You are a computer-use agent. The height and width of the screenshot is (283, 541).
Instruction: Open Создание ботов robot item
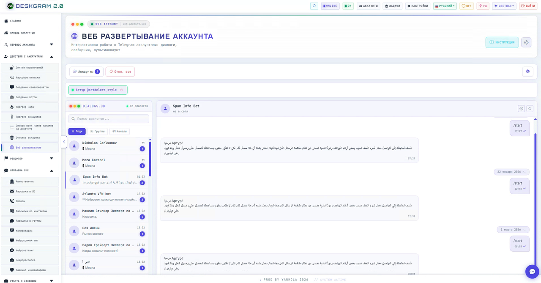click(x=30, y=97)
